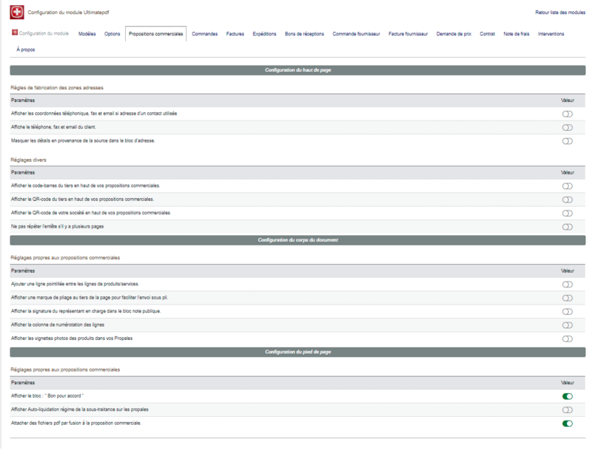The width and height of the screenshot is (592, 456).
Task: Enable your company's QR-code toggle
Action: click(x=567, y=213)
